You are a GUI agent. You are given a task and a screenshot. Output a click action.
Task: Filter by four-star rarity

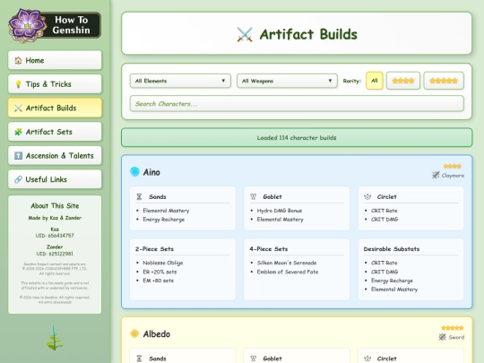[403, 81]
